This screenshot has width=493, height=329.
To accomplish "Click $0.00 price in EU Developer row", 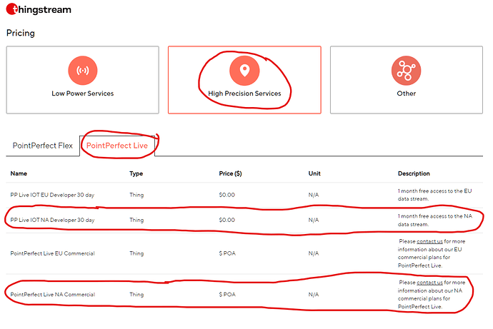I will coord(227,195).
